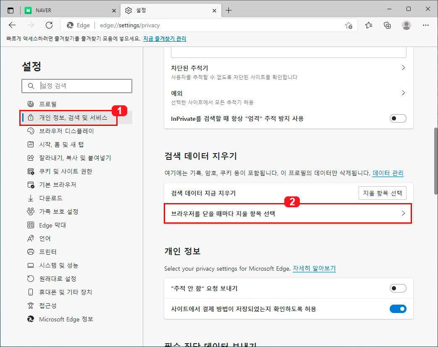Image resolution: width=438 pixels, height=347 pixels.
Task: Enable InPrivate 엄격 추적 방지 toggle
Action: [397, 118]
